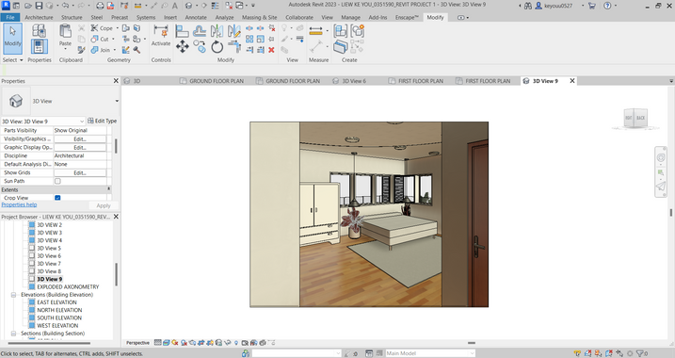Image resolution: width=675 pixels, height=358 pixels.
Task: Click Edit button for Visibility/Graphics
Action: click(x=80, y=139)
